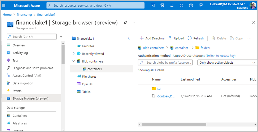Open the Only show active objects dropdown
Viewport: 258px width, 132px height.
[x=227, y=63]
